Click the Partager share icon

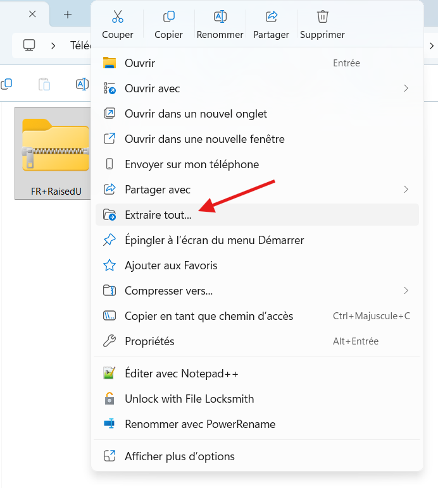(272, 17)
